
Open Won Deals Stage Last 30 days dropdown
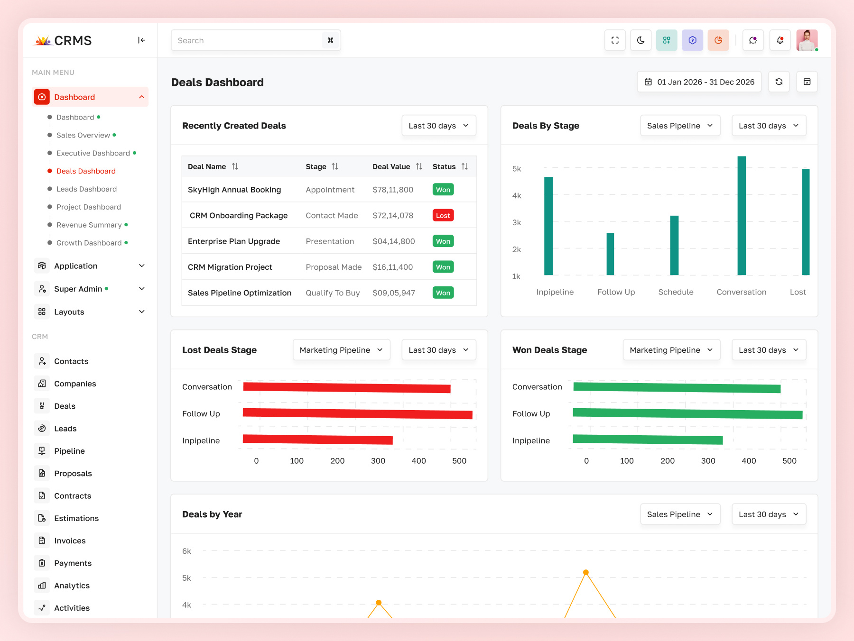click(x=769, y=350)
